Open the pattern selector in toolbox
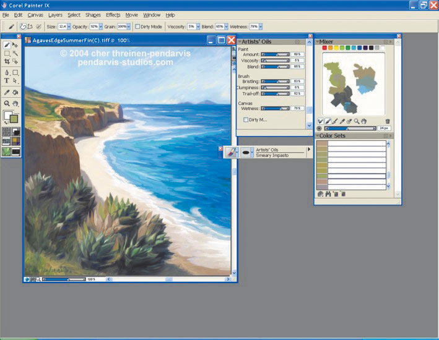Image resolution: width=439 pixels, height=340 pixels. pyautogui.click(x=6, y=141)
